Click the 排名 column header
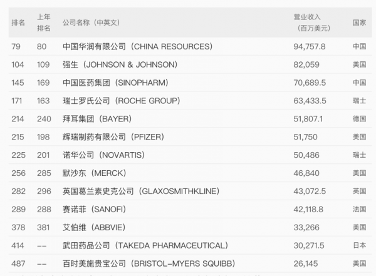Image resolution: width=376 pixels, height=276 pixels. click(x=18, y=23)
